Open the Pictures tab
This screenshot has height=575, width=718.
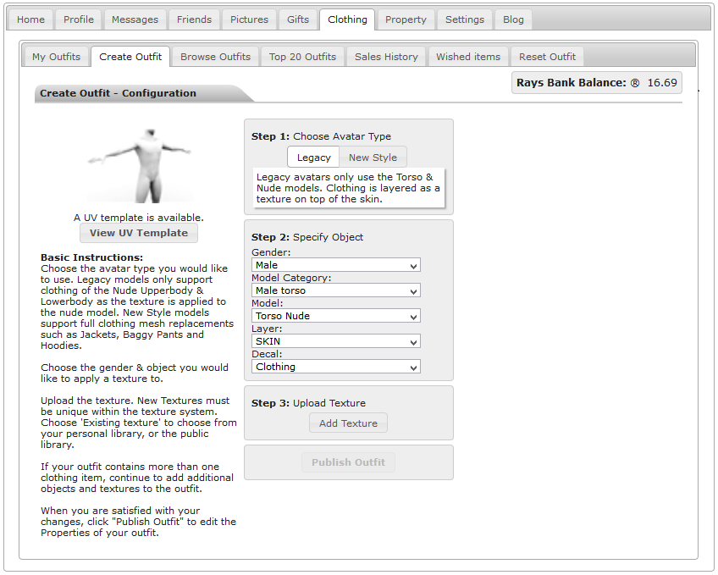(x=249, y=19)
